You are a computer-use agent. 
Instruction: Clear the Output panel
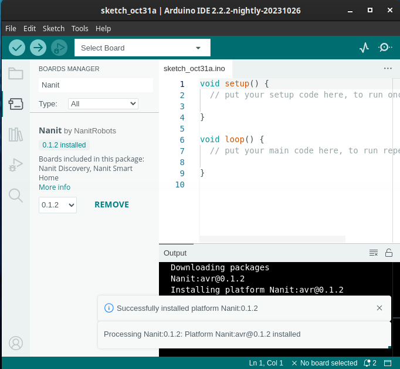pos(374,253)
